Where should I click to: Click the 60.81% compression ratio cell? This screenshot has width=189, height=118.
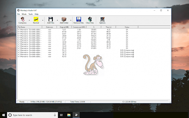point(94,32)
